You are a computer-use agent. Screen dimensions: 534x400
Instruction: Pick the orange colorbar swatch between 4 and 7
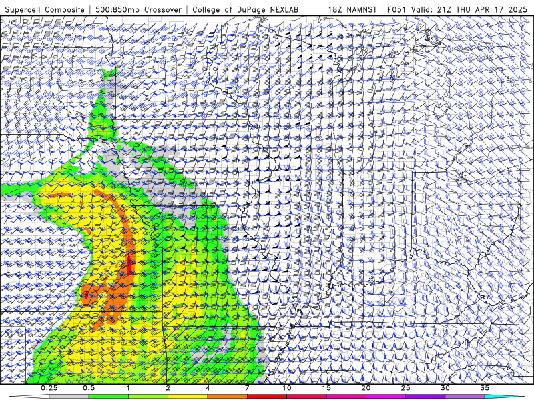click(228, 397)
